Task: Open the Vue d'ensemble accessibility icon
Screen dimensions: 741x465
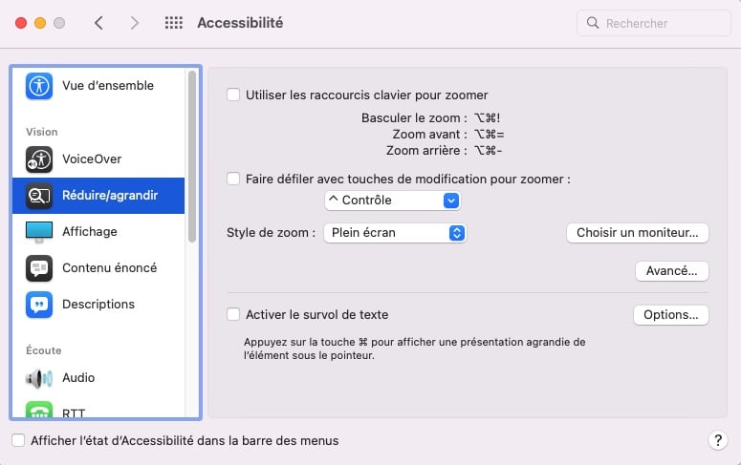Action: 39,86
